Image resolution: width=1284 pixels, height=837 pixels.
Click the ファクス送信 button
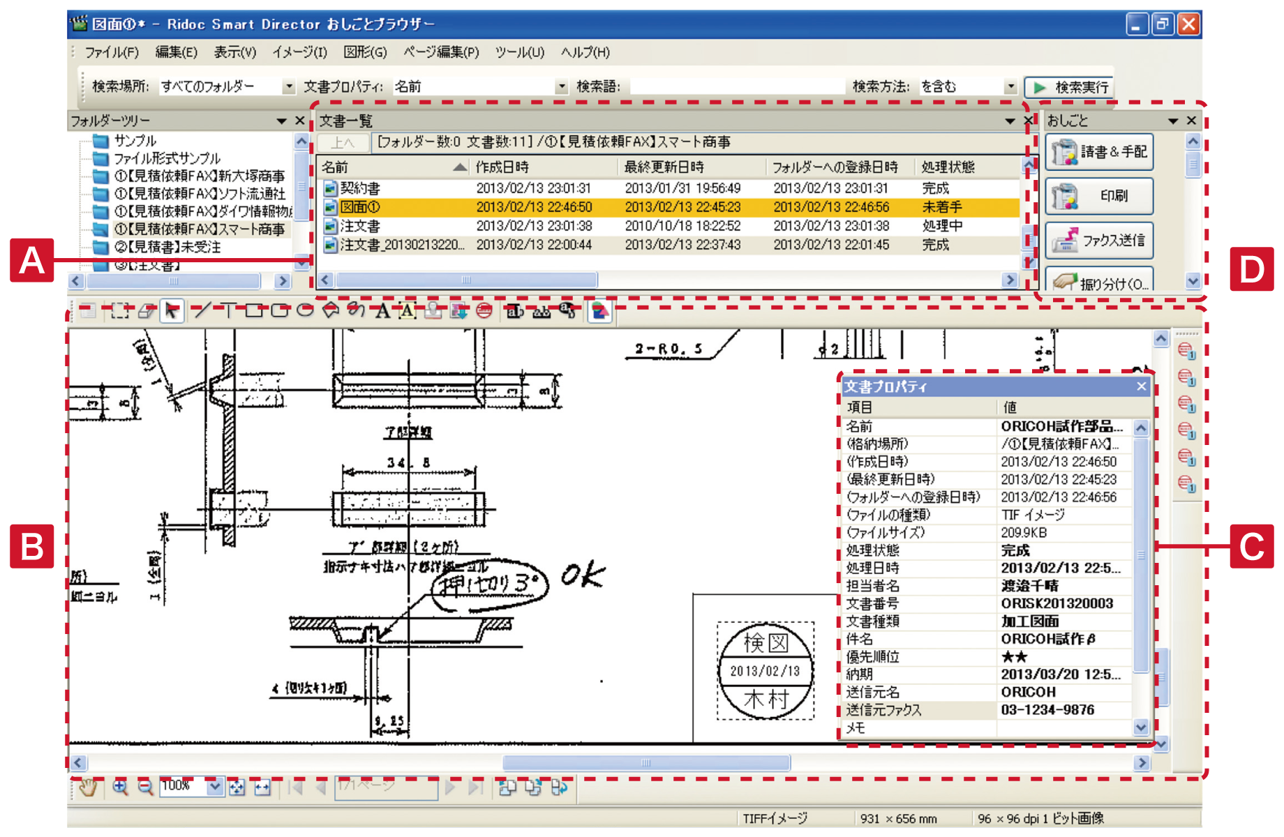1098,241
